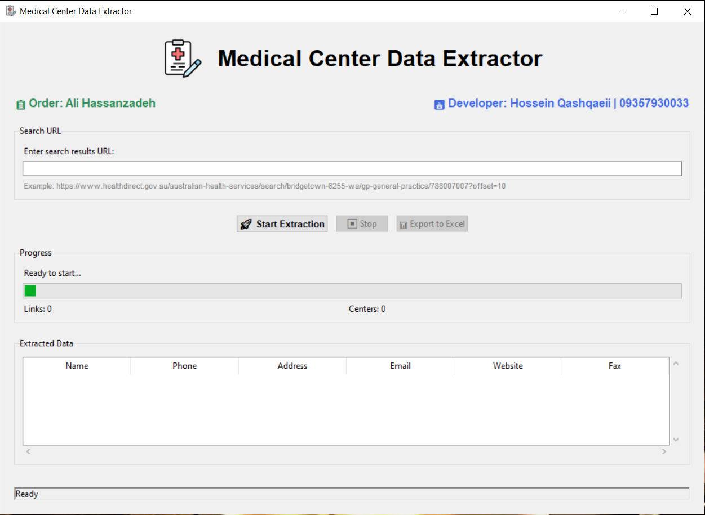Image resolution: width=705 pixels, height=515 pixels.
Task: Click the blue icon beside the Developer label
Action: click(x=439, y=105)
